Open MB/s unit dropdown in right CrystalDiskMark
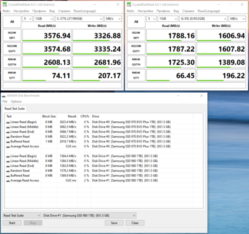Screen dimensions: 249x234 click(237, 19)
